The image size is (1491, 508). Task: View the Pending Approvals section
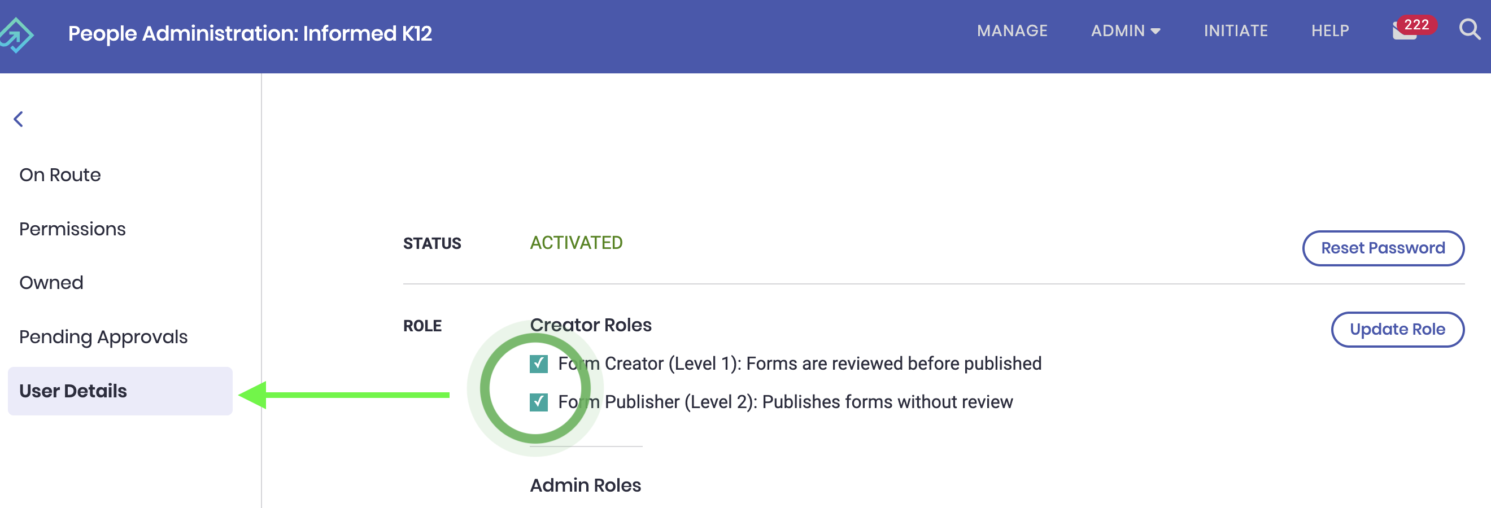[103, 337]
